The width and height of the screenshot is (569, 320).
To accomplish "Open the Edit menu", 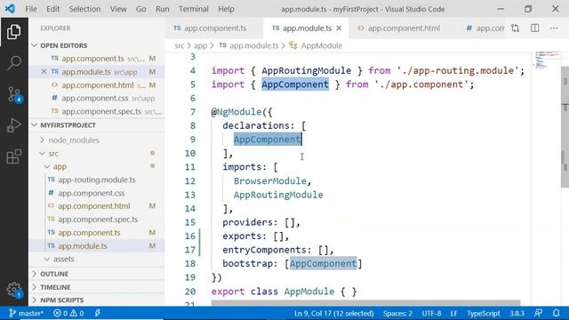I will (52, 9).
